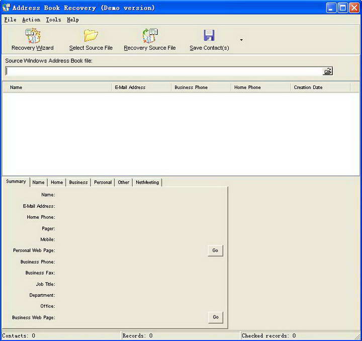Open the Help menu

coord(73,20)
